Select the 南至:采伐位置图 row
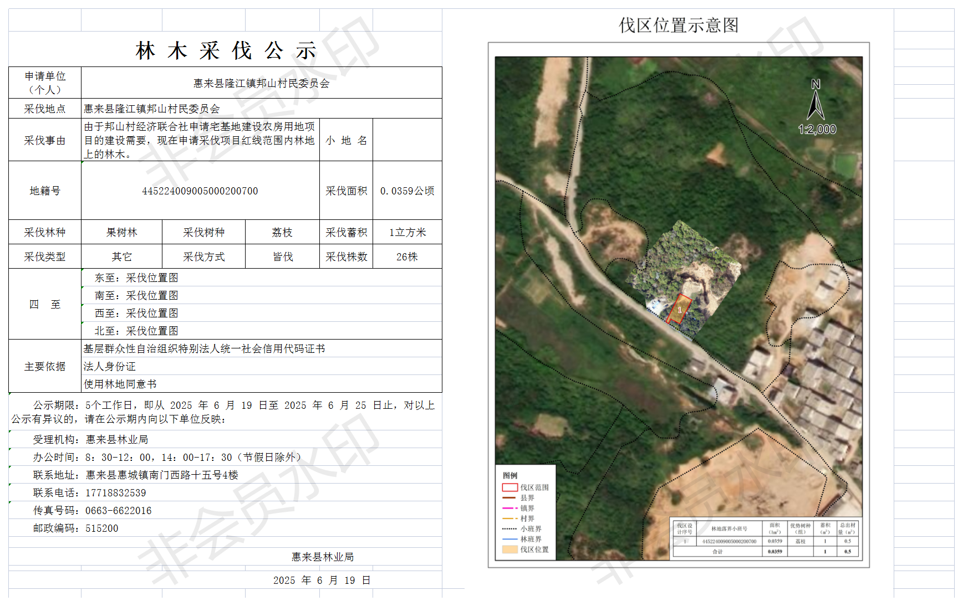 262,295
